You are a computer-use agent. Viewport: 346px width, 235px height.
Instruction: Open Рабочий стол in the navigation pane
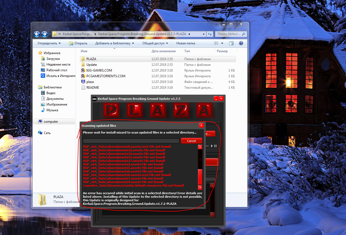(x=57, y=70)
